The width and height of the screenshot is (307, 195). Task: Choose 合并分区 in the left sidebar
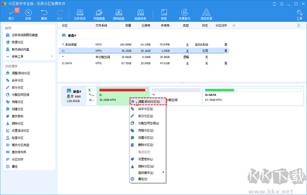(x=15, y=80)
